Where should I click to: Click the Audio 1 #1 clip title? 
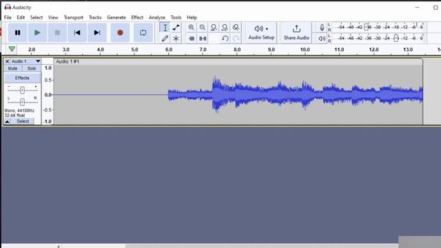pos(68,61)
